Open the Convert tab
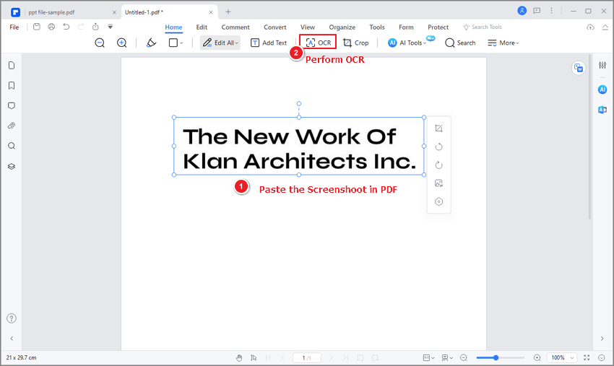This screenshot has width=614, height=366. (275, 27)
